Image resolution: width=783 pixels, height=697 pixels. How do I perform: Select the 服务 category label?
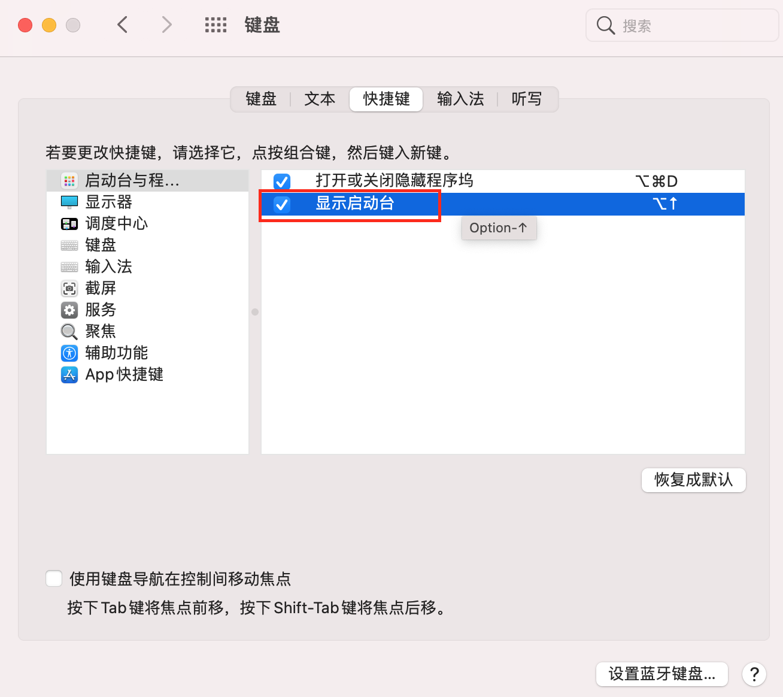tap(101, 310)
